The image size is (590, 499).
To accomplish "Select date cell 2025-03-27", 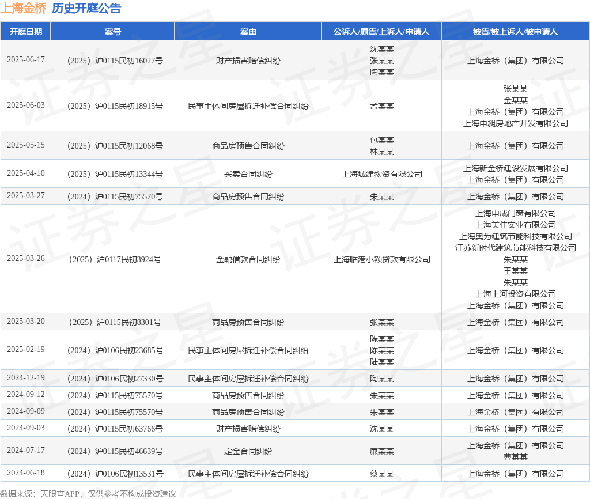I will click(x=25, y=196).
